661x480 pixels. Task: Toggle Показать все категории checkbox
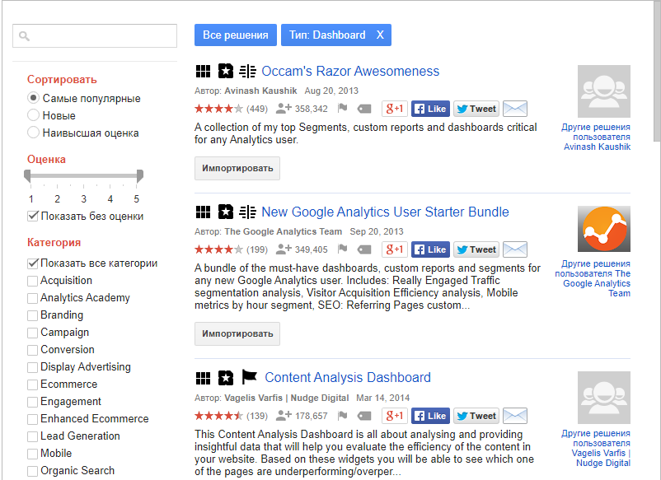(x=32, y=263)
